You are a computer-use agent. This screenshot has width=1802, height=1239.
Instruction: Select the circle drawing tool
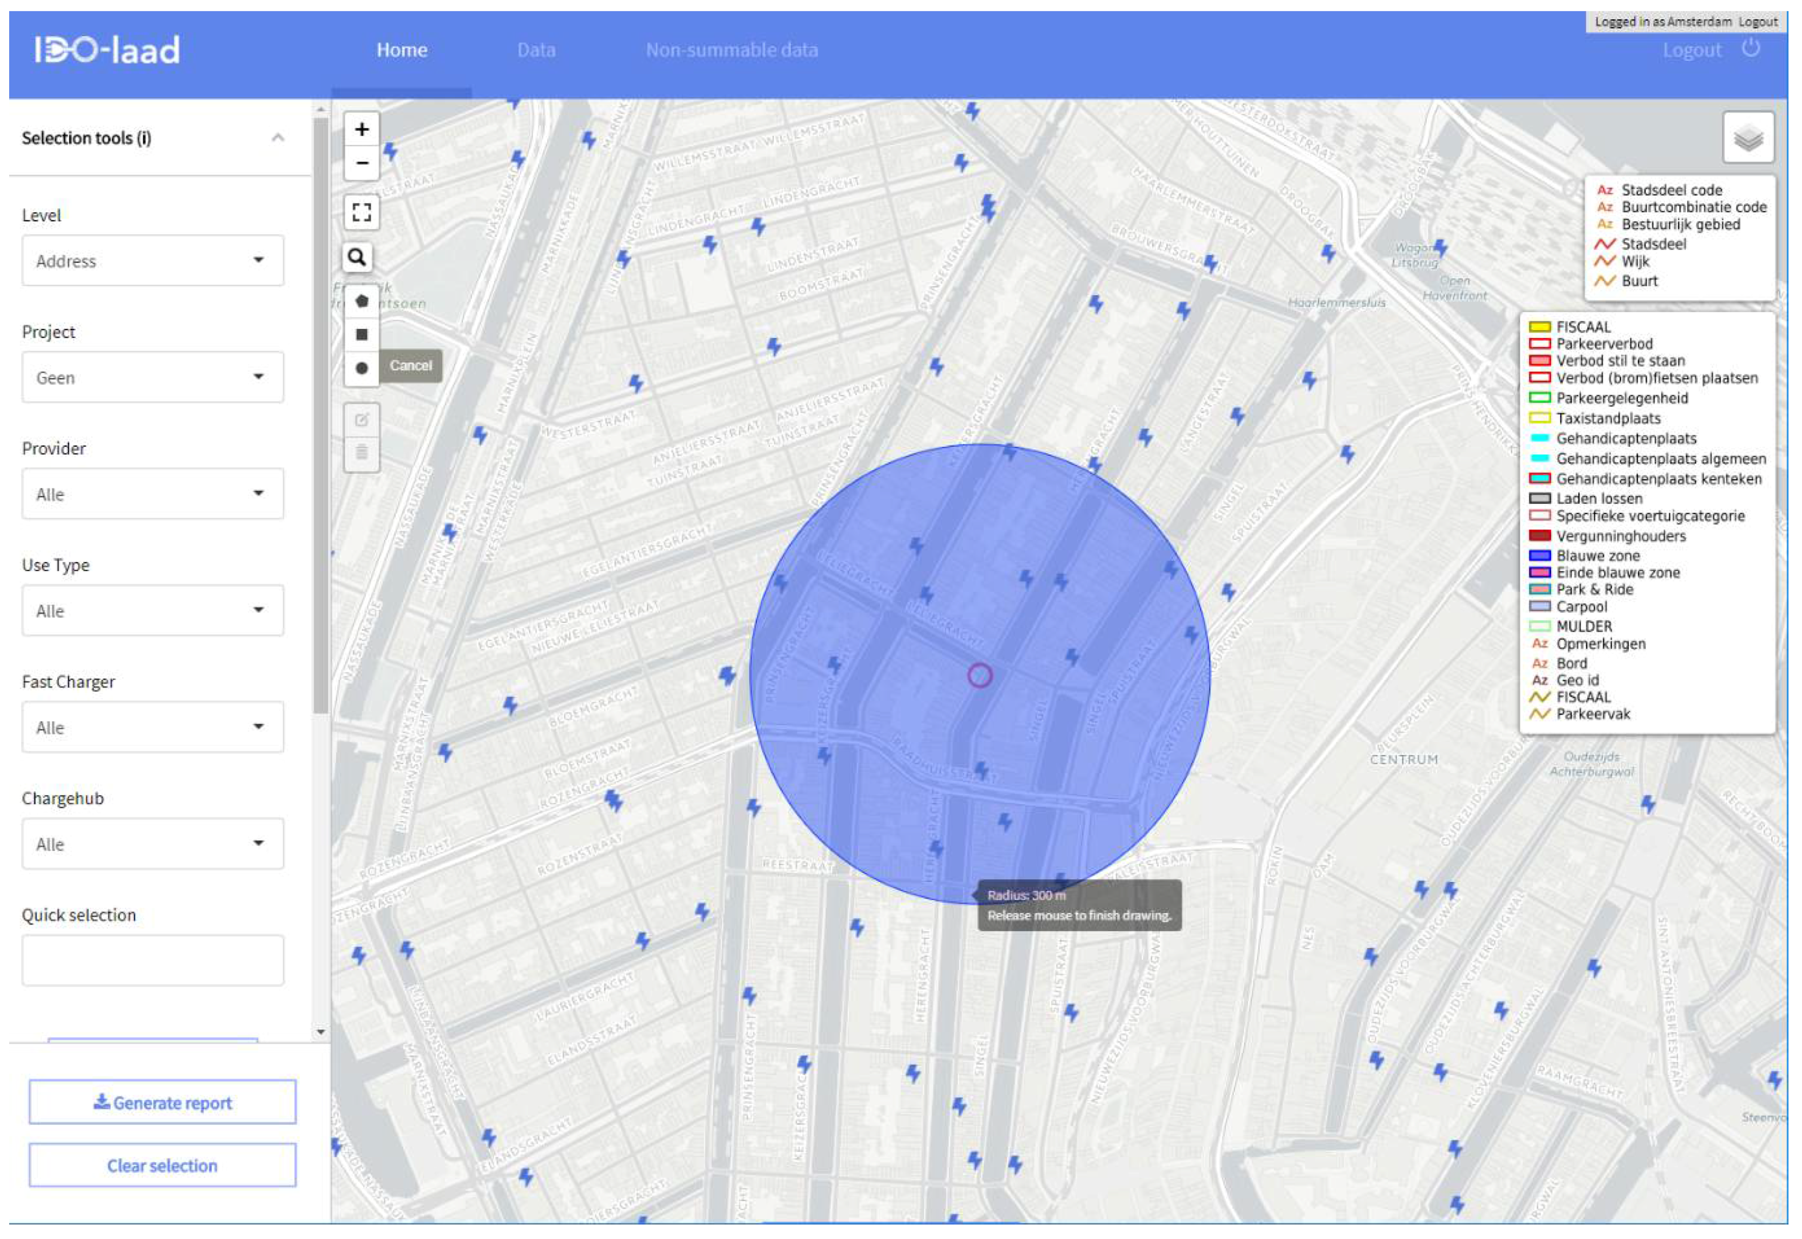[361, 368]
